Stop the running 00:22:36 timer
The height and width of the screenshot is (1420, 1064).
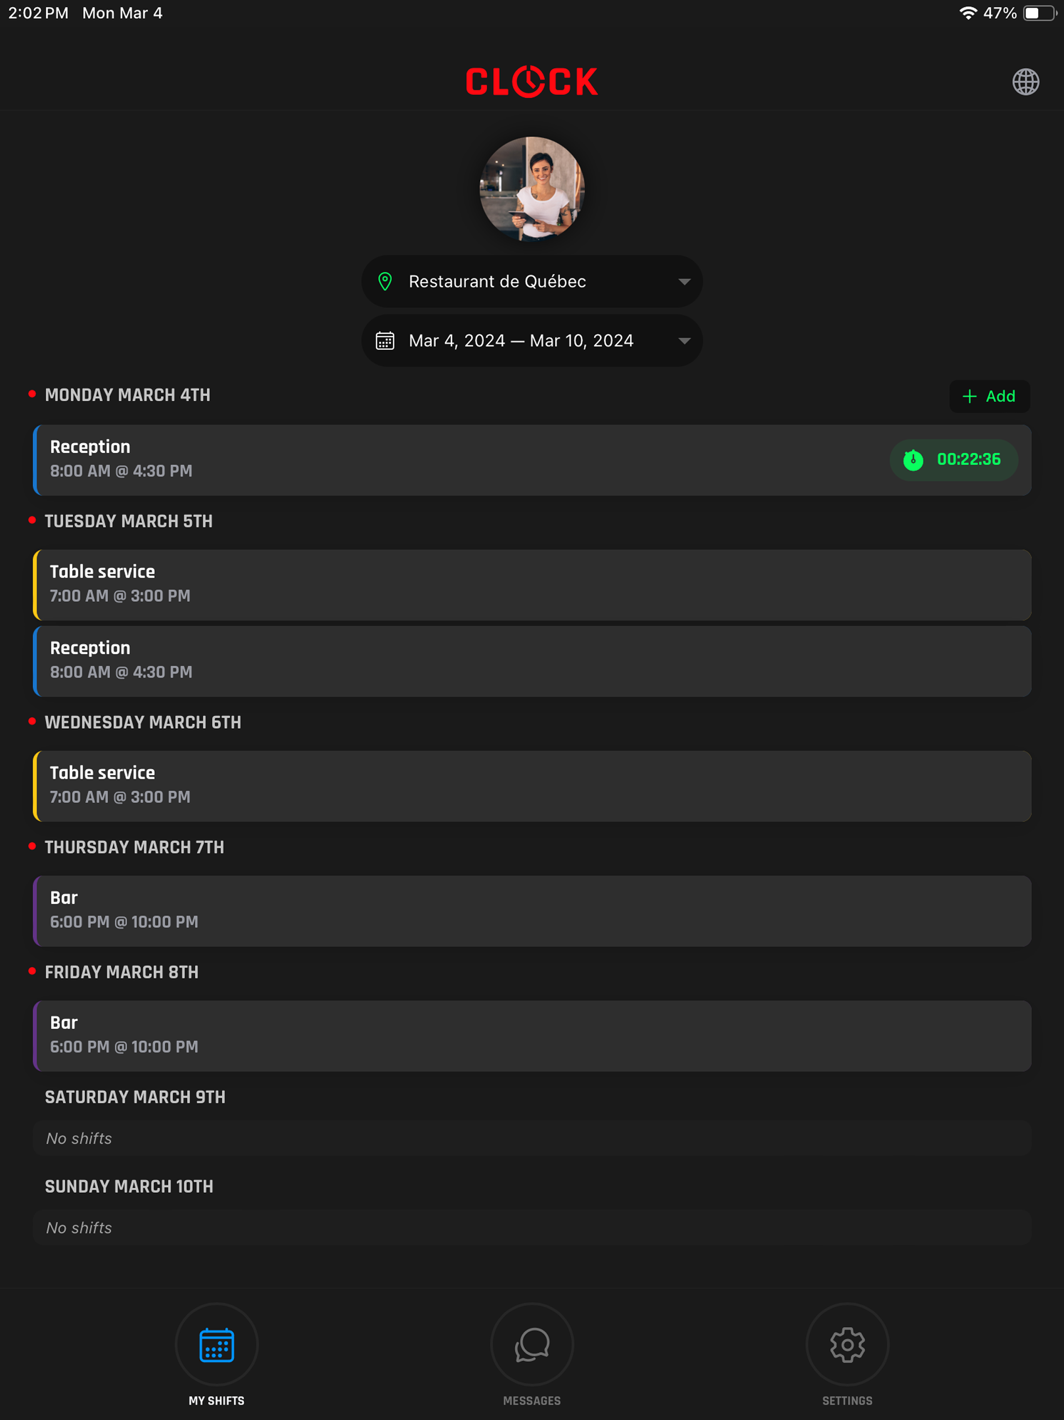point(954,459)
